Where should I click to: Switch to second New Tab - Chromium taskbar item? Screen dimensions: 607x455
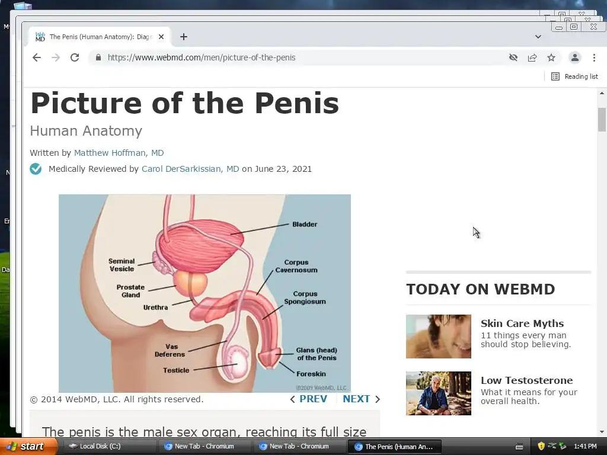[299, 447]
